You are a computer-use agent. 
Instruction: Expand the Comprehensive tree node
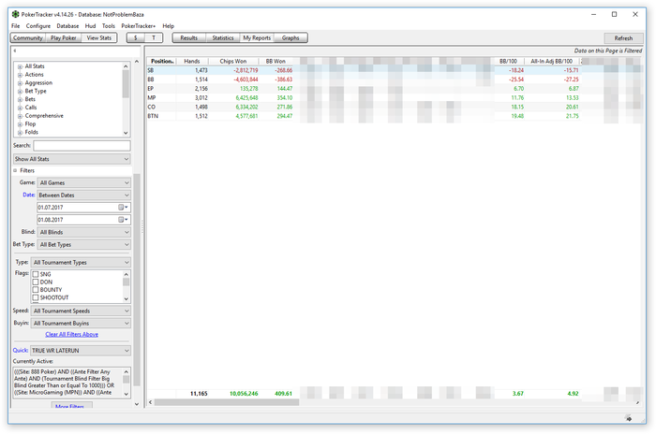tap(20, 116)
